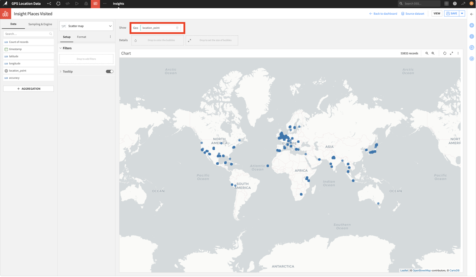Open the three-dots more menu in top bar

(x=105, y=4)
